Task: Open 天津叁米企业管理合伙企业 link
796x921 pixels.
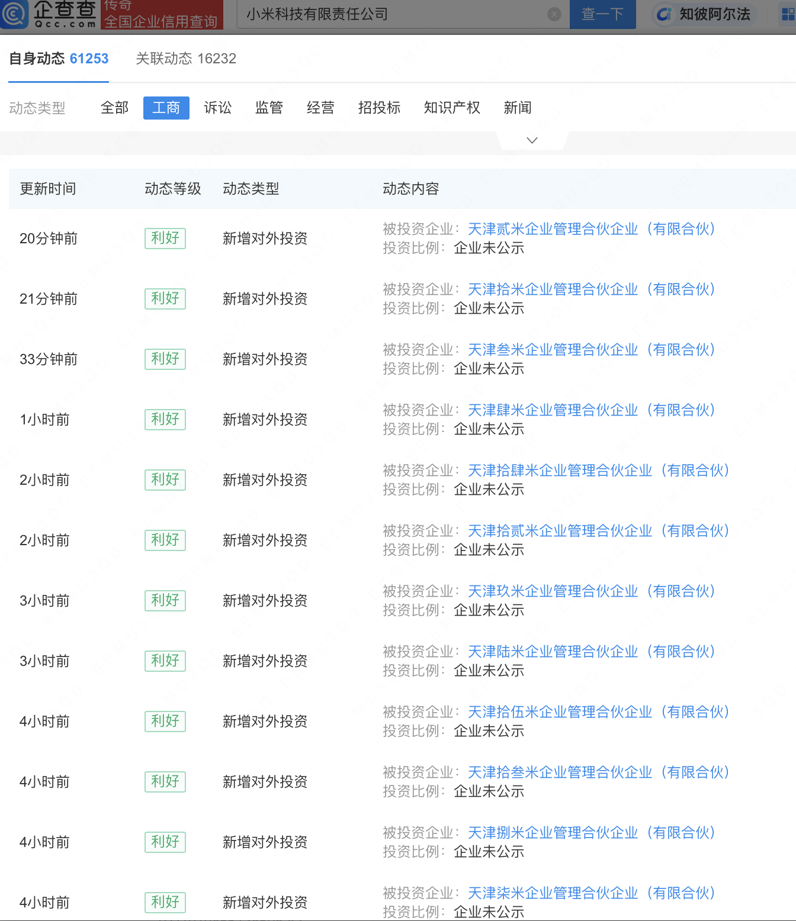Action: 592,350
